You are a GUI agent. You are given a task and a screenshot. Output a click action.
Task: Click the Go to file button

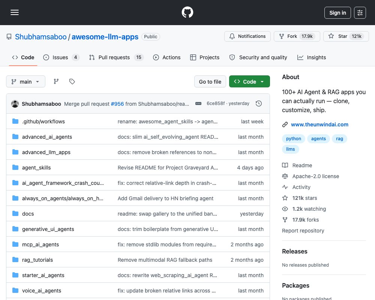pos(210,82)
